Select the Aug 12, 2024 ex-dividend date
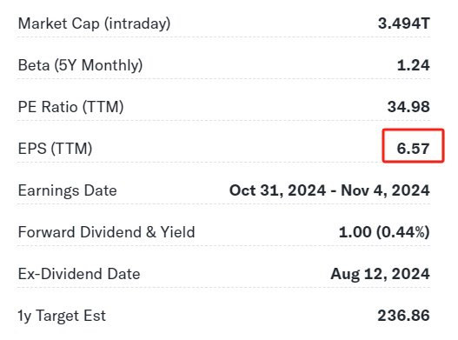Viewport: 458px width, 340px height. [x=380, y=274]
